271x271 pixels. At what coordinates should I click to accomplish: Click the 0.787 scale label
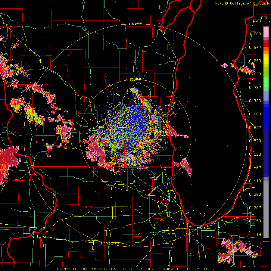tap(255, 87)
